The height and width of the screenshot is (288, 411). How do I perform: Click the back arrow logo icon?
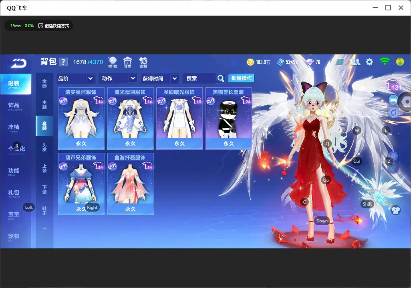pos(19,63)
